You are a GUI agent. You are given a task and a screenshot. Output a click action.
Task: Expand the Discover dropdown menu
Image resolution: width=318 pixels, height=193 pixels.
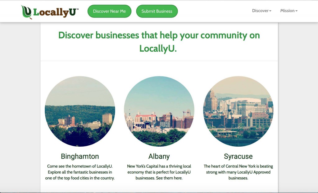[x=261, y=11]
